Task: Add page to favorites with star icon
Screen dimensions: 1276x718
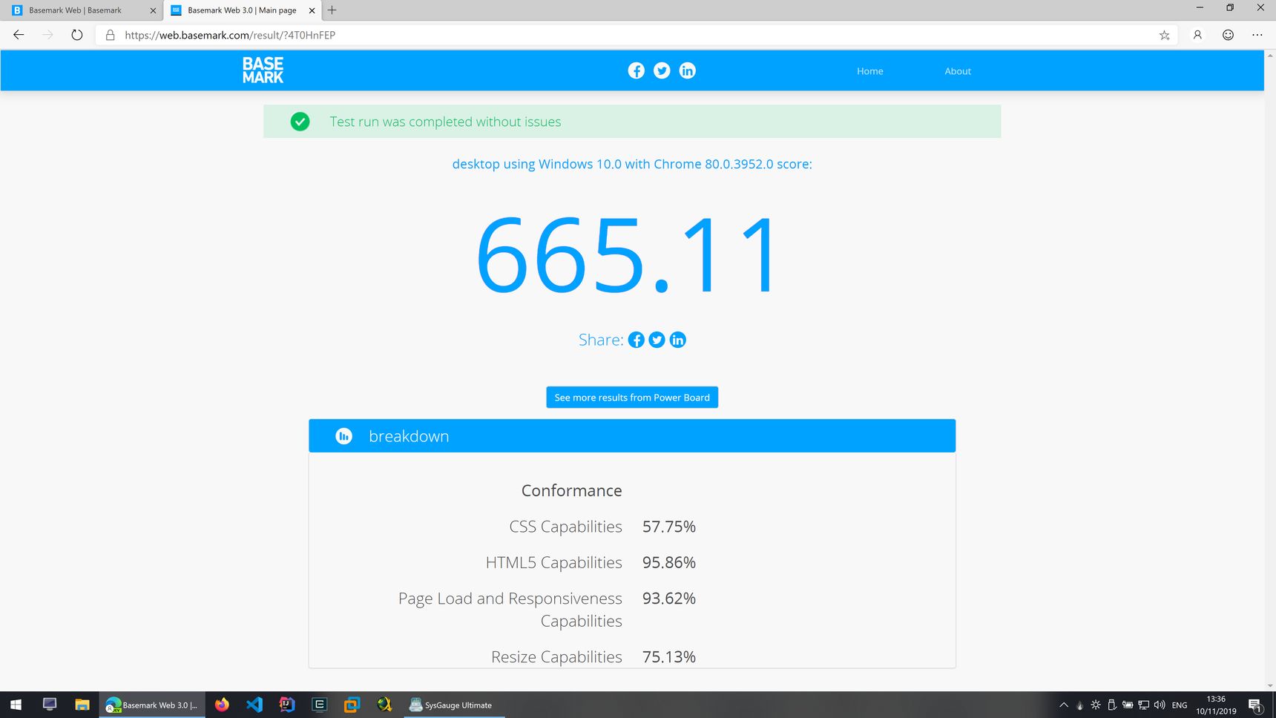Action: click(1164, 35)
